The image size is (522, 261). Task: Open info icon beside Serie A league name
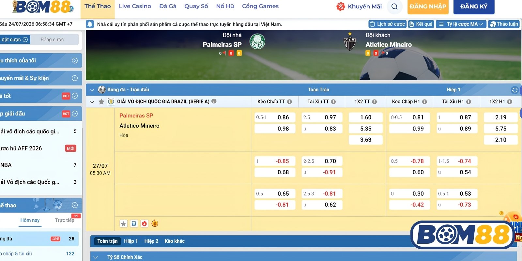point(214,101)
